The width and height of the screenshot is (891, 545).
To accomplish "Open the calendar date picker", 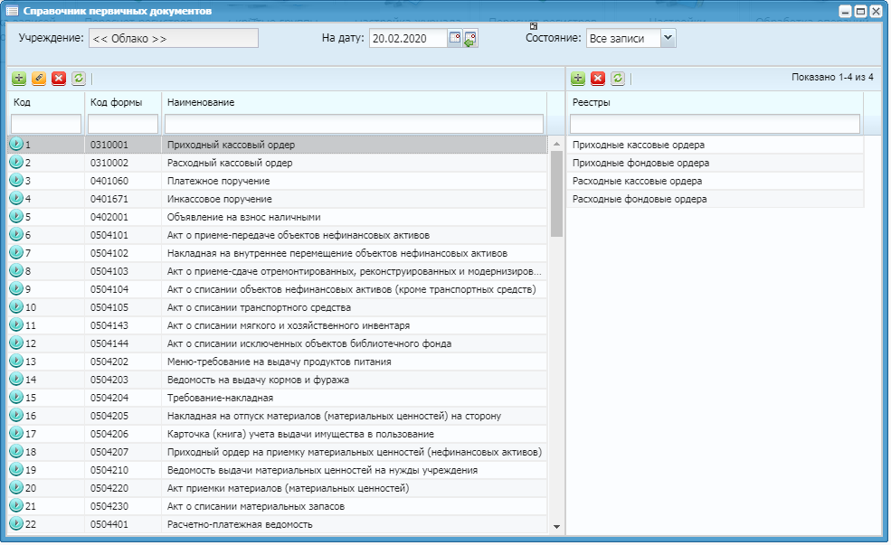I will point(455,38).
